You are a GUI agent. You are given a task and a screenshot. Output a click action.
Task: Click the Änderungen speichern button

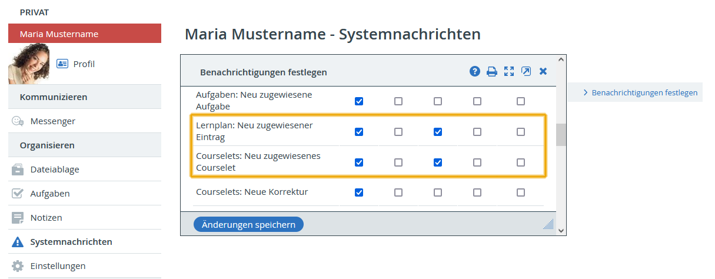[x=248, y=224]
